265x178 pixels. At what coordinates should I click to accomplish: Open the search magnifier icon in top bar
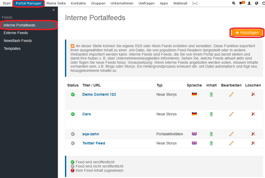[x=234, y=3]
